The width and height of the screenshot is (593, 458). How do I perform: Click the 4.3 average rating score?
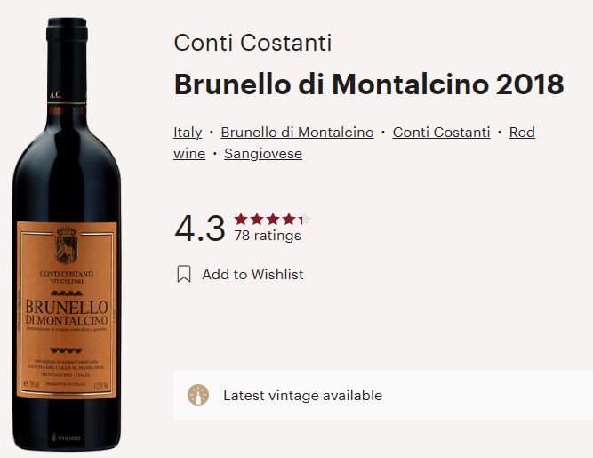[200, 228]
